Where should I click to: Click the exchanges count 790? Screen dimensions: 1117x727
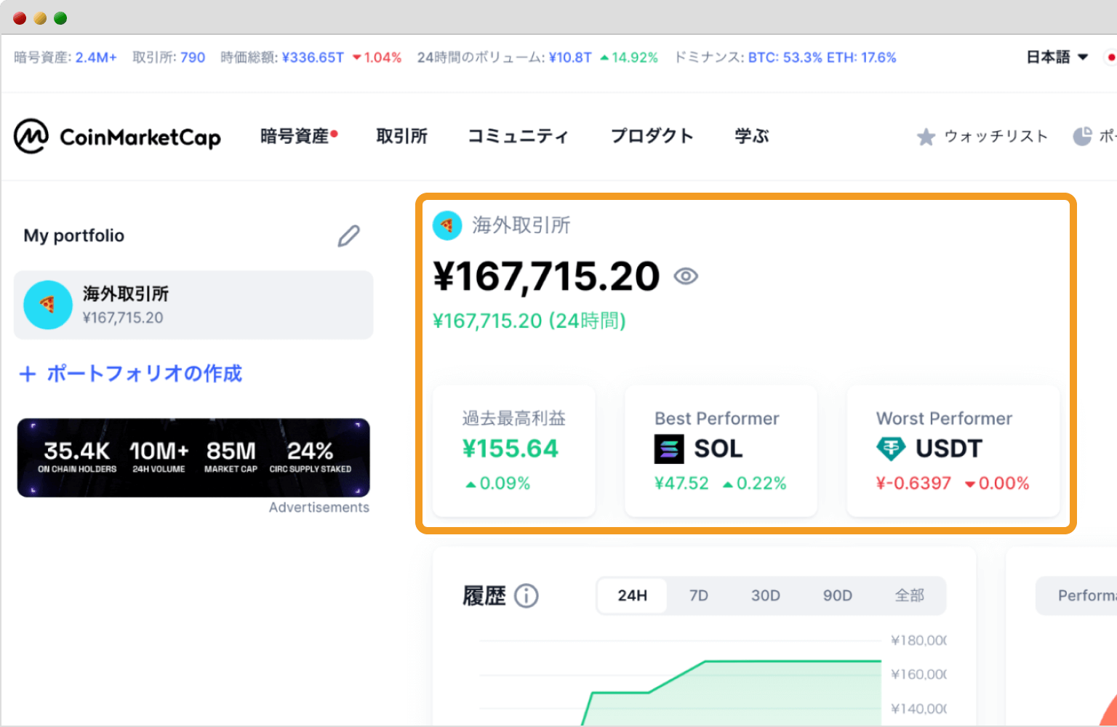(193, 57)
